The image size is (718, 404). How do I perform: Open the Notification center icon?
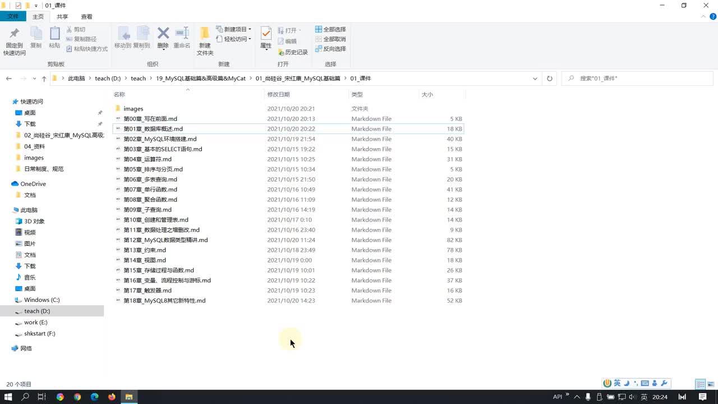pyautogui.click(x=702, y=397)
